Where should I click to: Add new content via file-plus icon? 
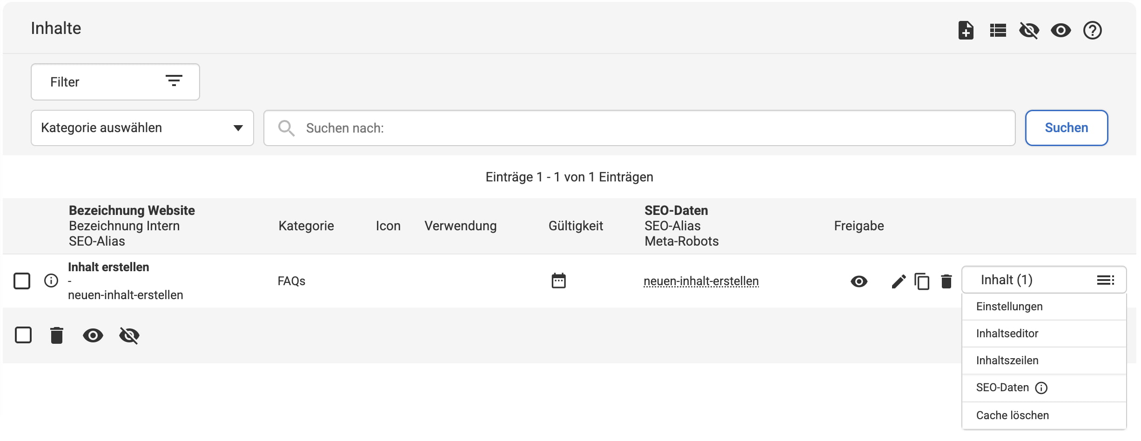pyautogui.click(x=966, y=31)
